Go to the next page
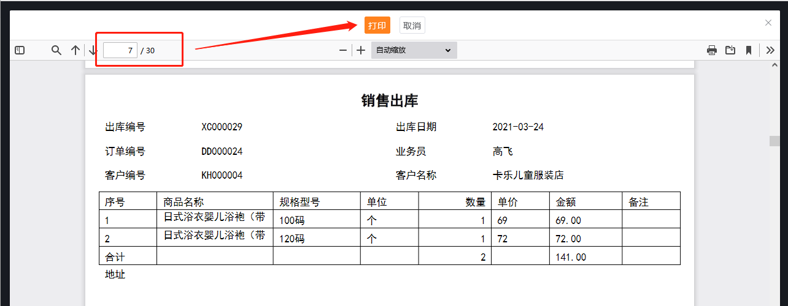 pos(93,50)
